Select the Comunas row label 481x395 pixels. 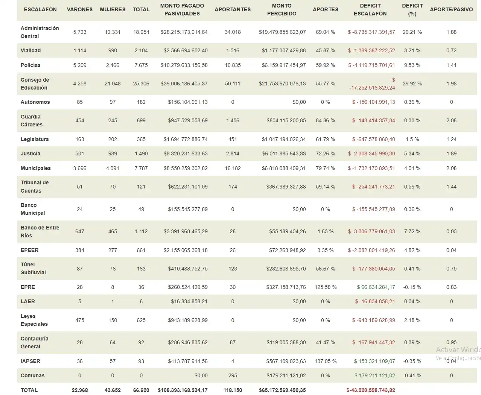click(x=33, y=375)
